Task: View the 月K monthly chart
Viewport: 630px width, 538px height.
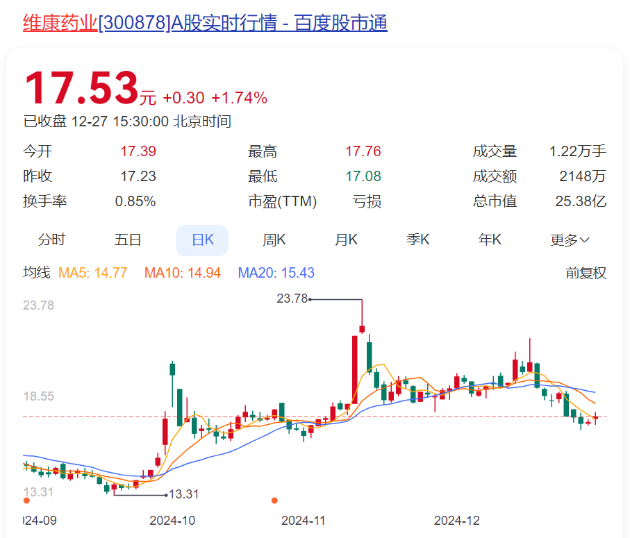Action: 346,239
